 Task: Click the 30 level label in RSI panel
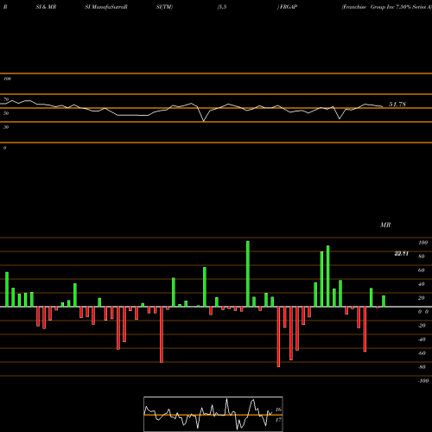[x=6, y=127]
